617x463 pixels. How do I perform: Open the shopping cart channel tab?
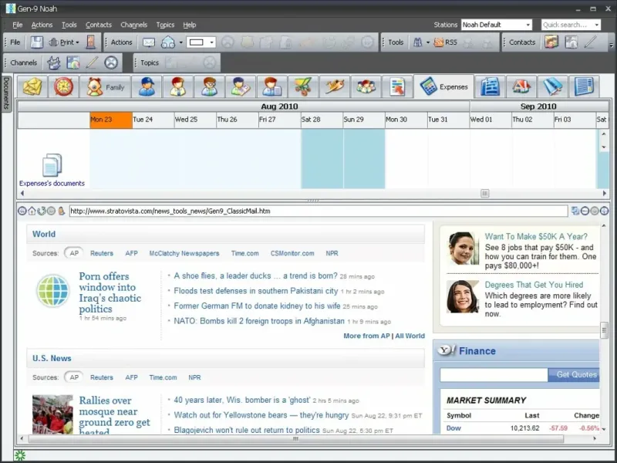click(303, 86)
